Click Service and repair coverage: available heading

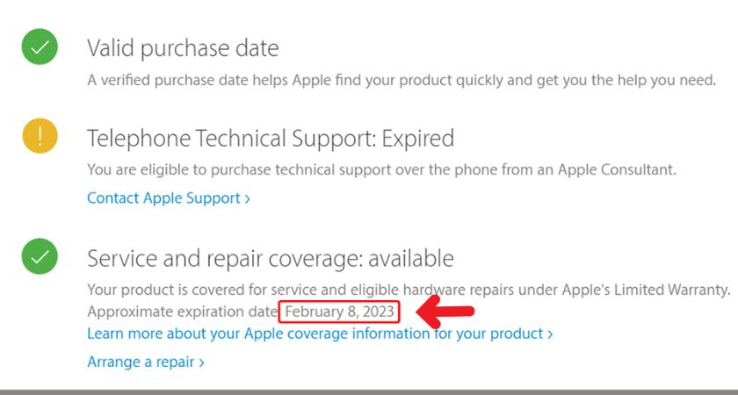271,258
